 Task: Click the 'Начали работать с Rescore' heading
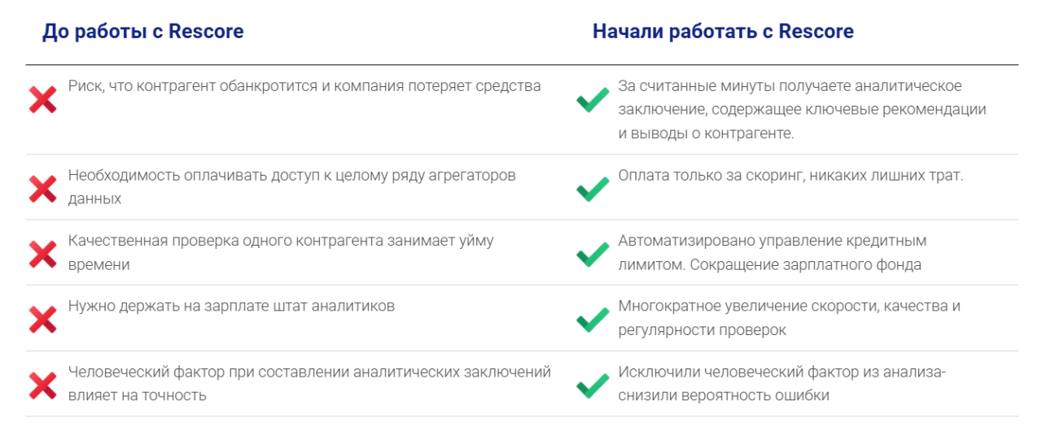[x=723, y=32]
